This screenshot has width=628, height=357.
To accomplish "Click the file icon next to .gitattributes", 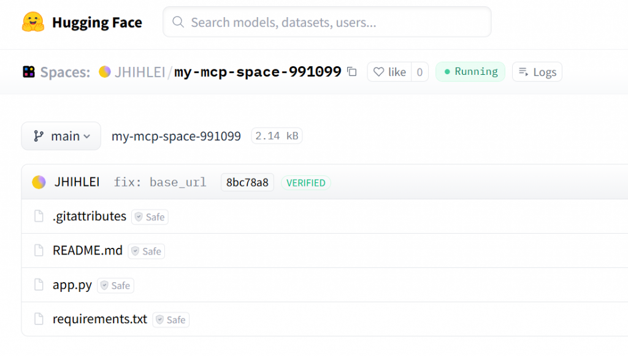I will [x=39, y=217].
